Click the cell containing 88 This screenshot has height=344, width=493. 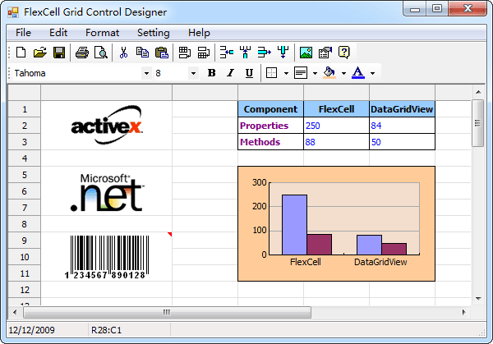click(x=336, y=142)
